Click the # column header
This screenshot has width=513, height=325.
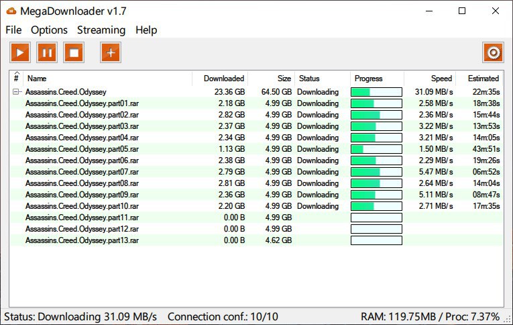[x=16, y=78]
